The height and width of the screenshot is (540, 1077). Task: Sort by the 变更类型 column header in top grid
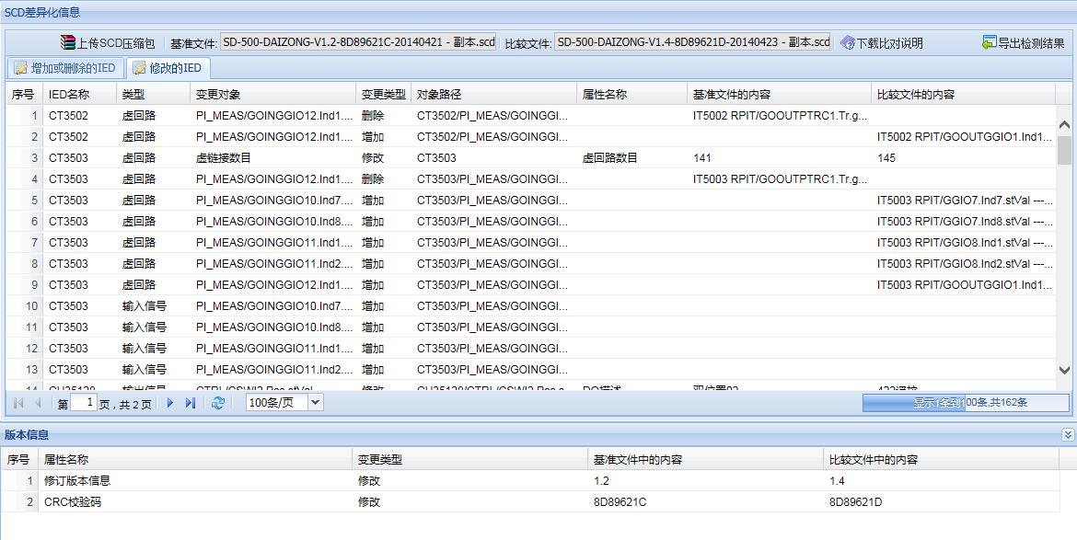click(x=383, y=95)
